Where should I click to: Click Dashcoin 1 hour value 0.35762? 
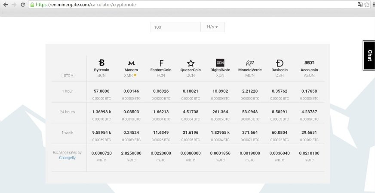(280, 91)
